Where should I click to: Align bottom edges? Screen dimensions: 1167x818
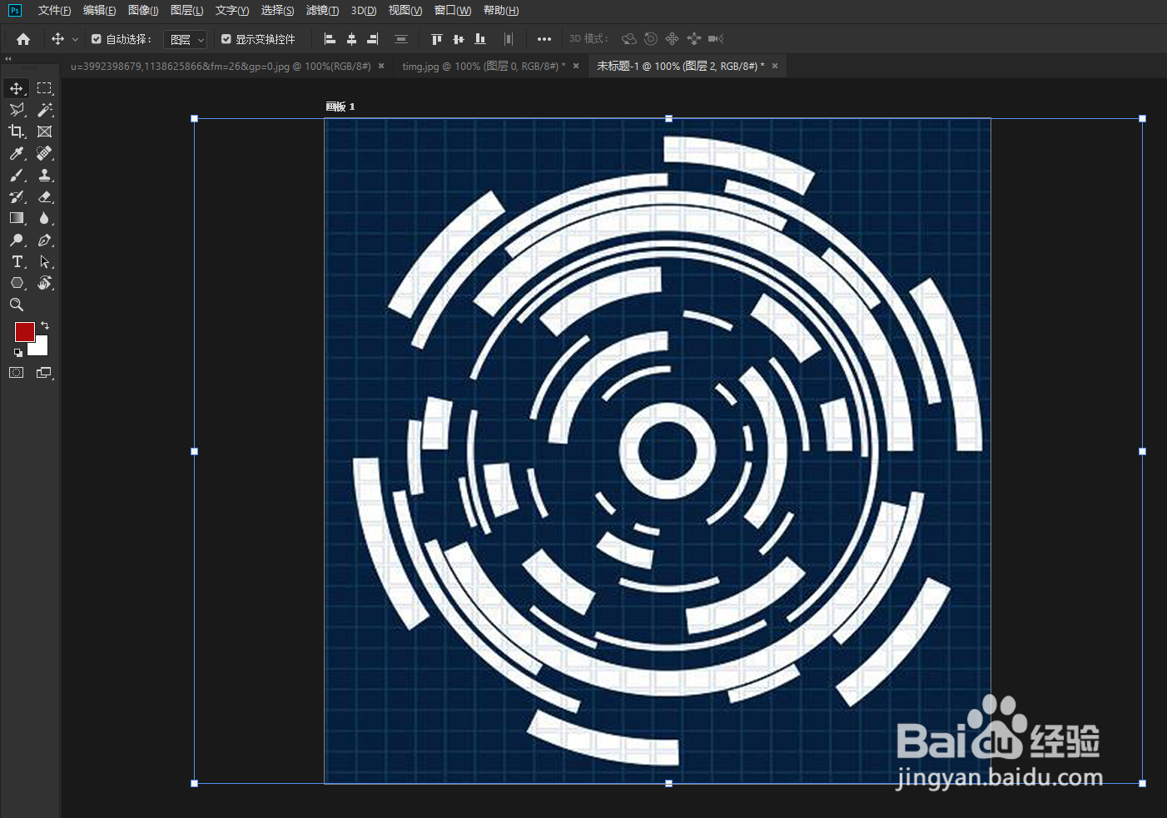pyautogui.click(x=479, y=39)
